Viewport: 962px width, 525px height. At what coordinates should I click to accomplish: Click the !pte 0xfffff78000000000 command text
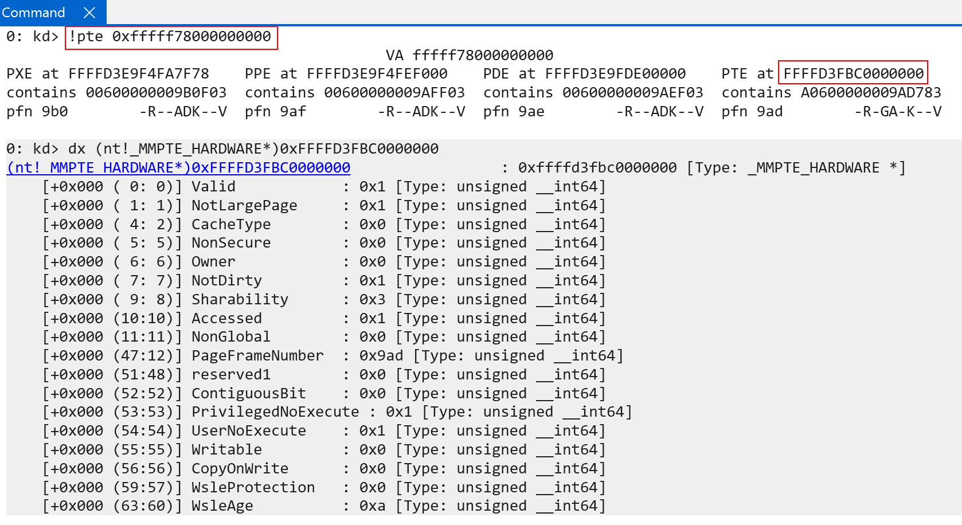(x=170, y=37)
